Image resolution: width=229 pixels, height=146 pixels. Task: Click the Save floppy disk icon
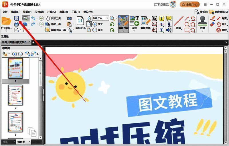17,18
